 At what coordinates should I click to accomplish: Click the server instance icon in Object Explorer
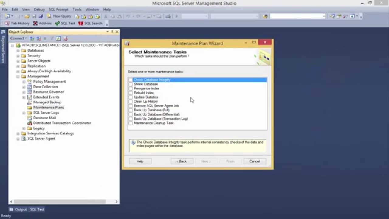tap(18, 45)
